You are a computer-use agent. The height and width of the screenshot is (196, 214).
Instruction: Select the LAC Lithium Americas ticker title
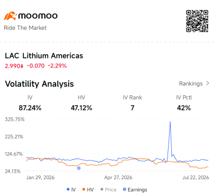pos(44,56)
